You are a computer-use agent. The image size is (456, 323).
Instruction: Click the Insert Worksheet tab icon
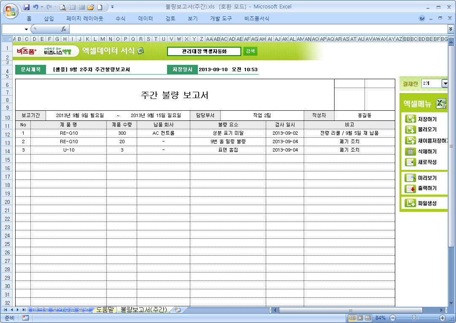(178, 310)
